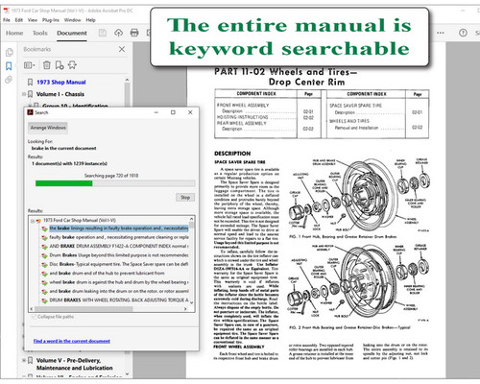Screen dimensions: 480x384
Task: Open bookmarks options dropdown
Action: 30,65
